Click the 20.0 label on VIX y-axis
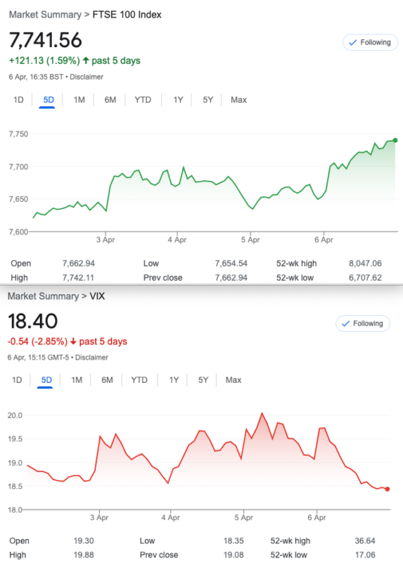Screen dimensions: 403x563 (15, 415)
